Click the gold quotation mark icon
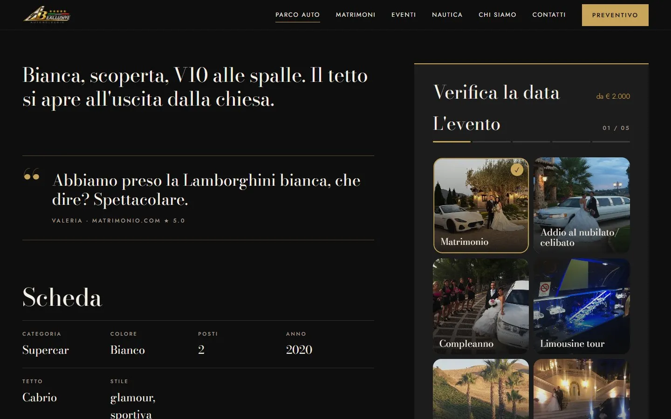 coord(32,174)
